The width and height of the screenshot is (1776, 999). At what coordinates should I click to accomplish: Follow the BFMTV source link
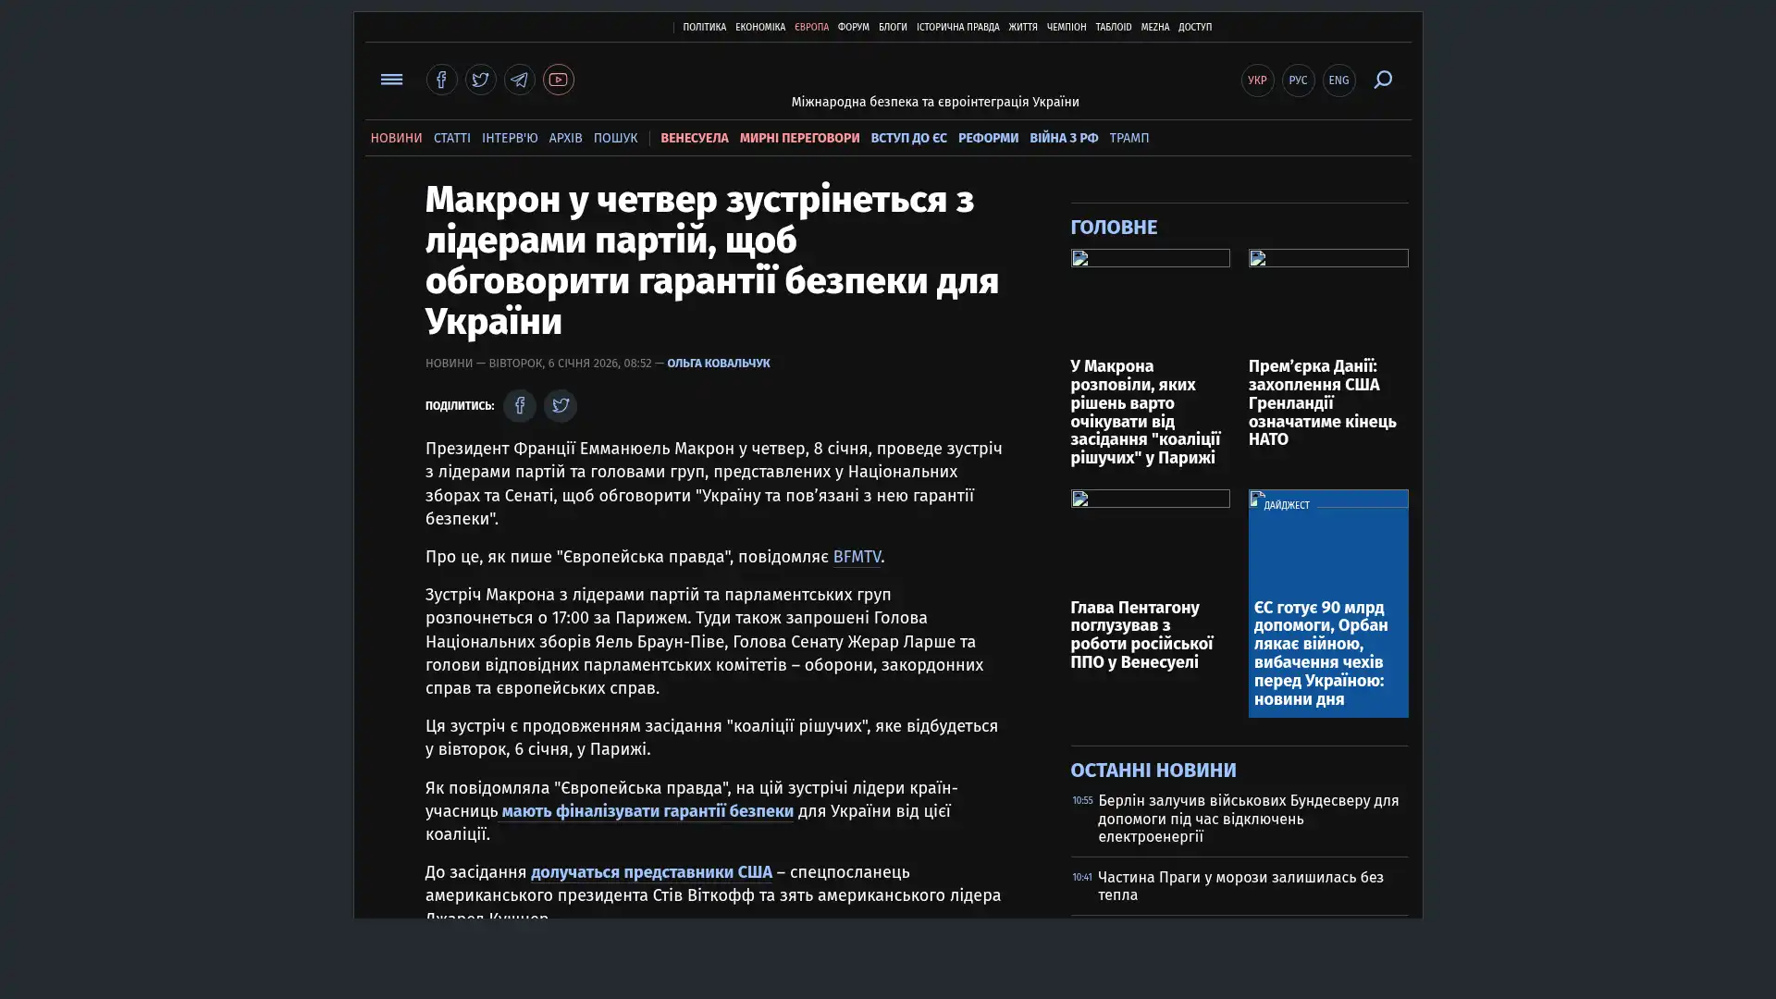point(856,557)
